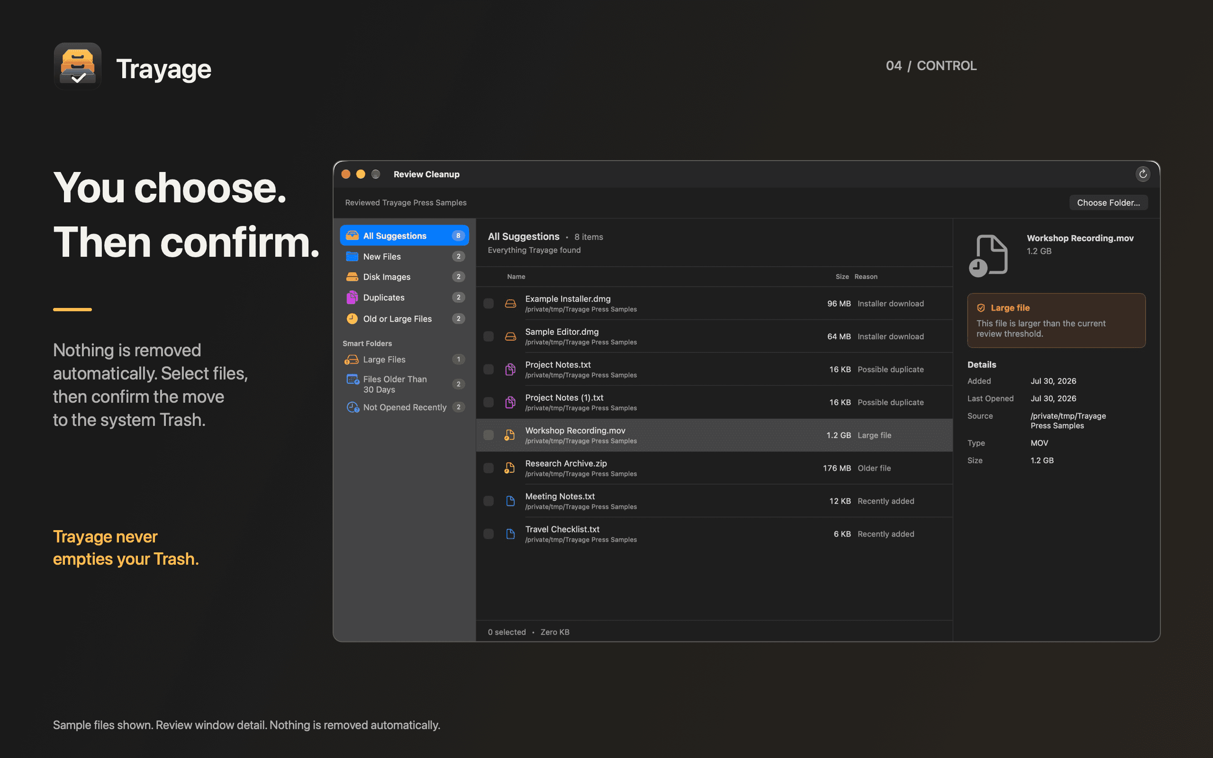Click the Example Installer.dmg disk icon
The width and height of the screenshot is (1213, 758).
[510, 303]
